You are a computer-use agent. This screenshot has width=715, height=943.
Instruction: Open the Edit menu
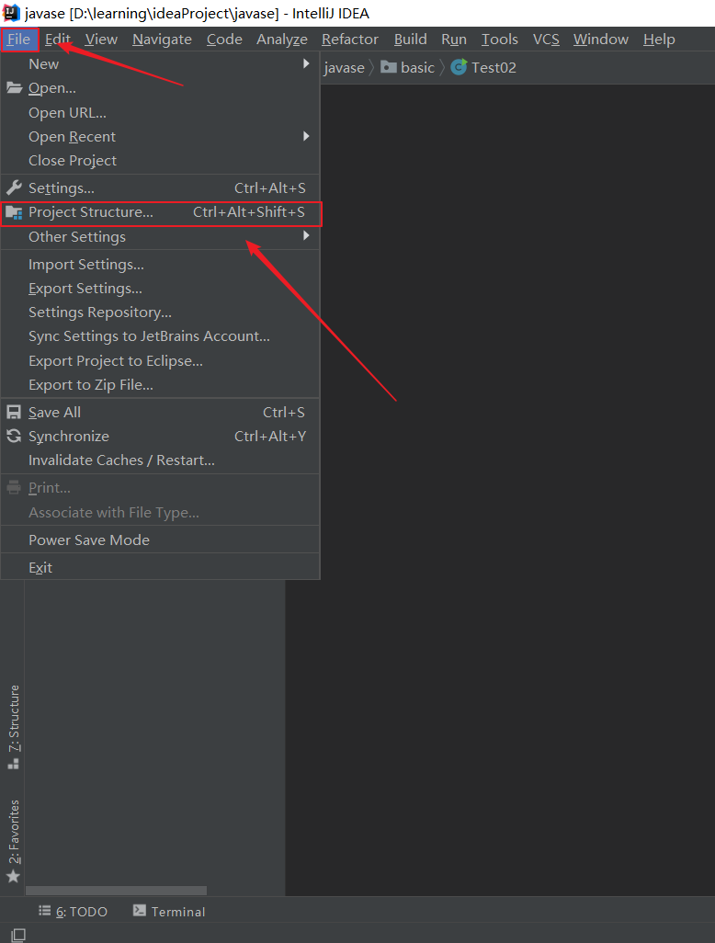click(x=58, y=40)
